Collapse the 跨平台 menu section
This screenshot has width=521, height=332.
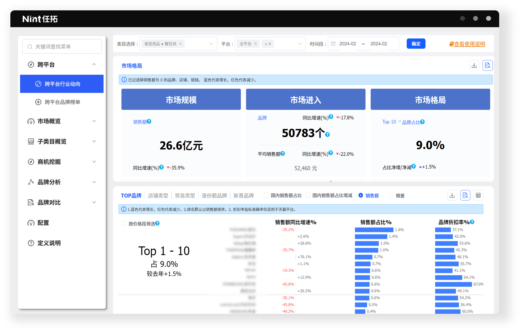click(94, 64)
